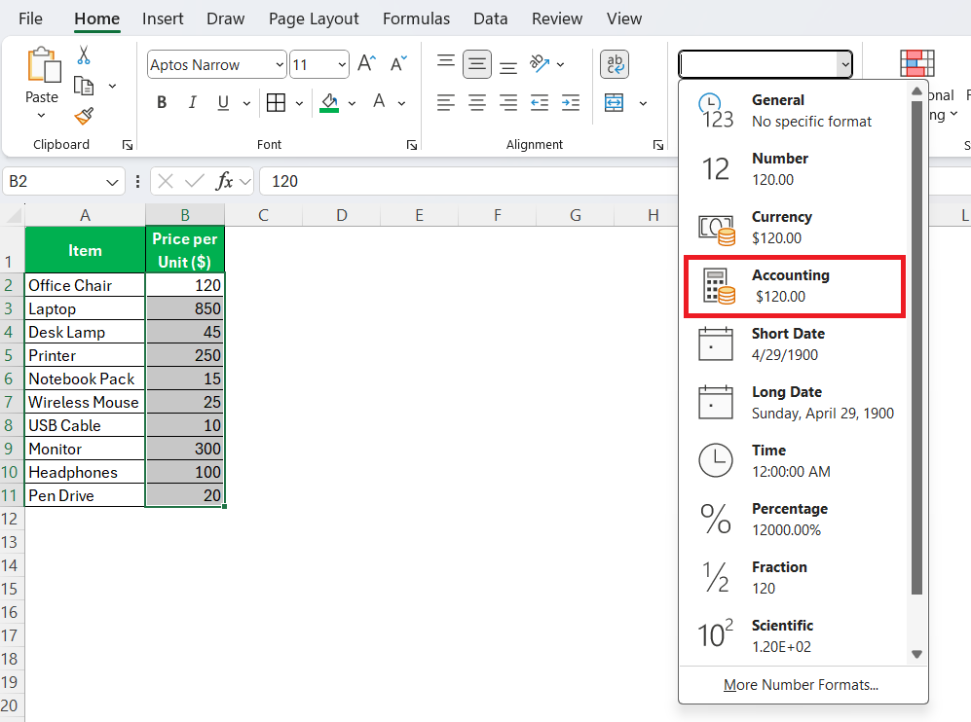Click the Font Color A icon
The height and width of the screenshot is (722, 971).
(x=379, y=101)
